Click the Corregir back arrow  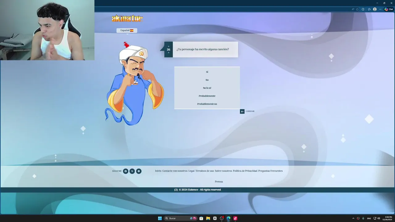point(242,111)
